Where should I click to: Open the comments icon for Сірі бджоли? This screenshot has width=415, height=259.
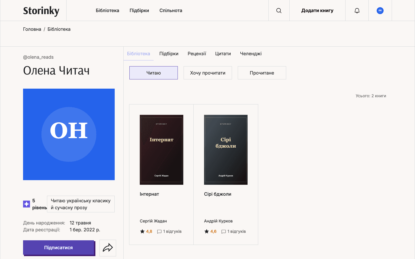coord(223,232)
